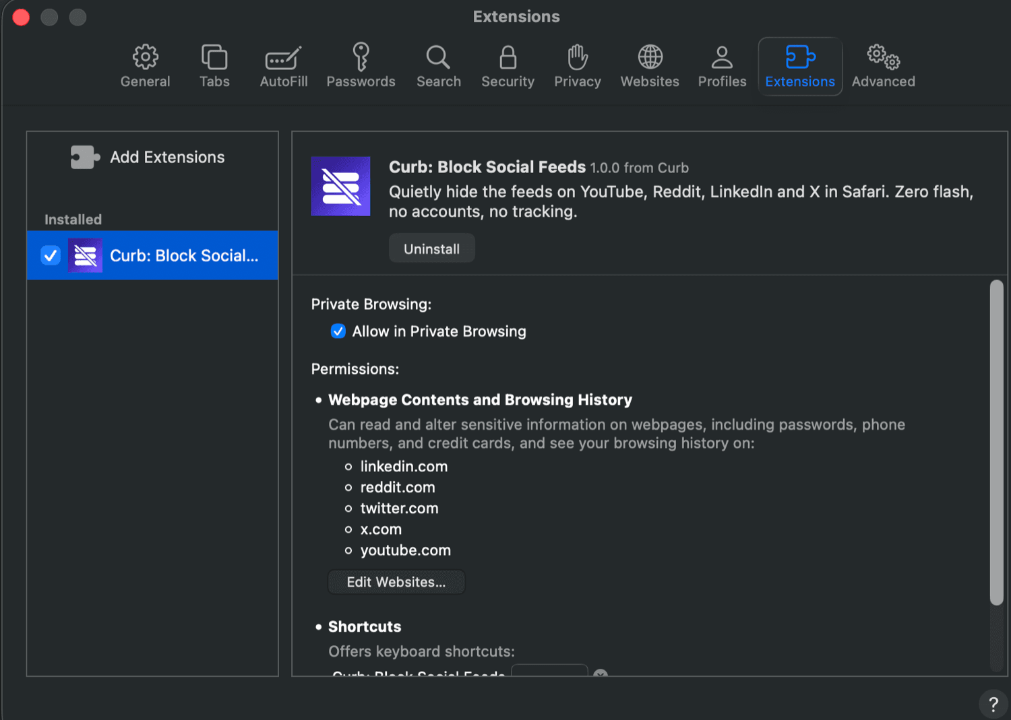Click the x.com permission entry

(x=381, y=529)
